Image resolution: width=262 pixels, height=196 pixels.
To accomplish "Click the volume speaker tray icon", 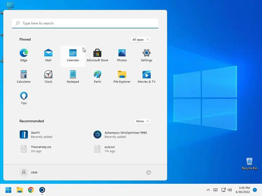I will (x=230, y=190).
